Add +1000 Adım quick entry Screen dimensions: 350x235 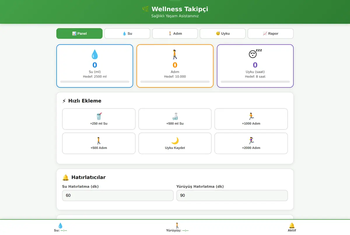point(251,119)
